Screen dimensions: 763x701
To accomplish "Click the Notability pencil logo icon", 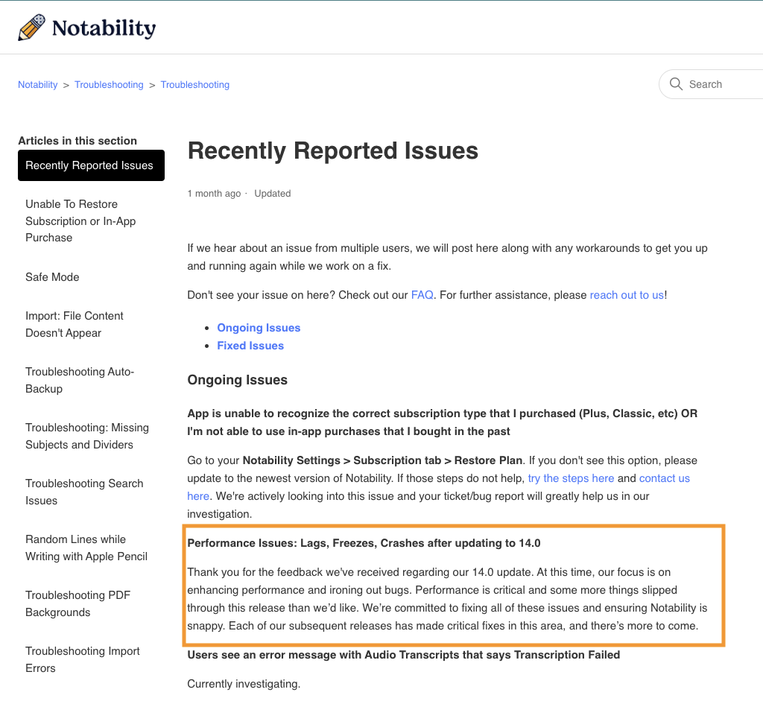I will point(31,28).
